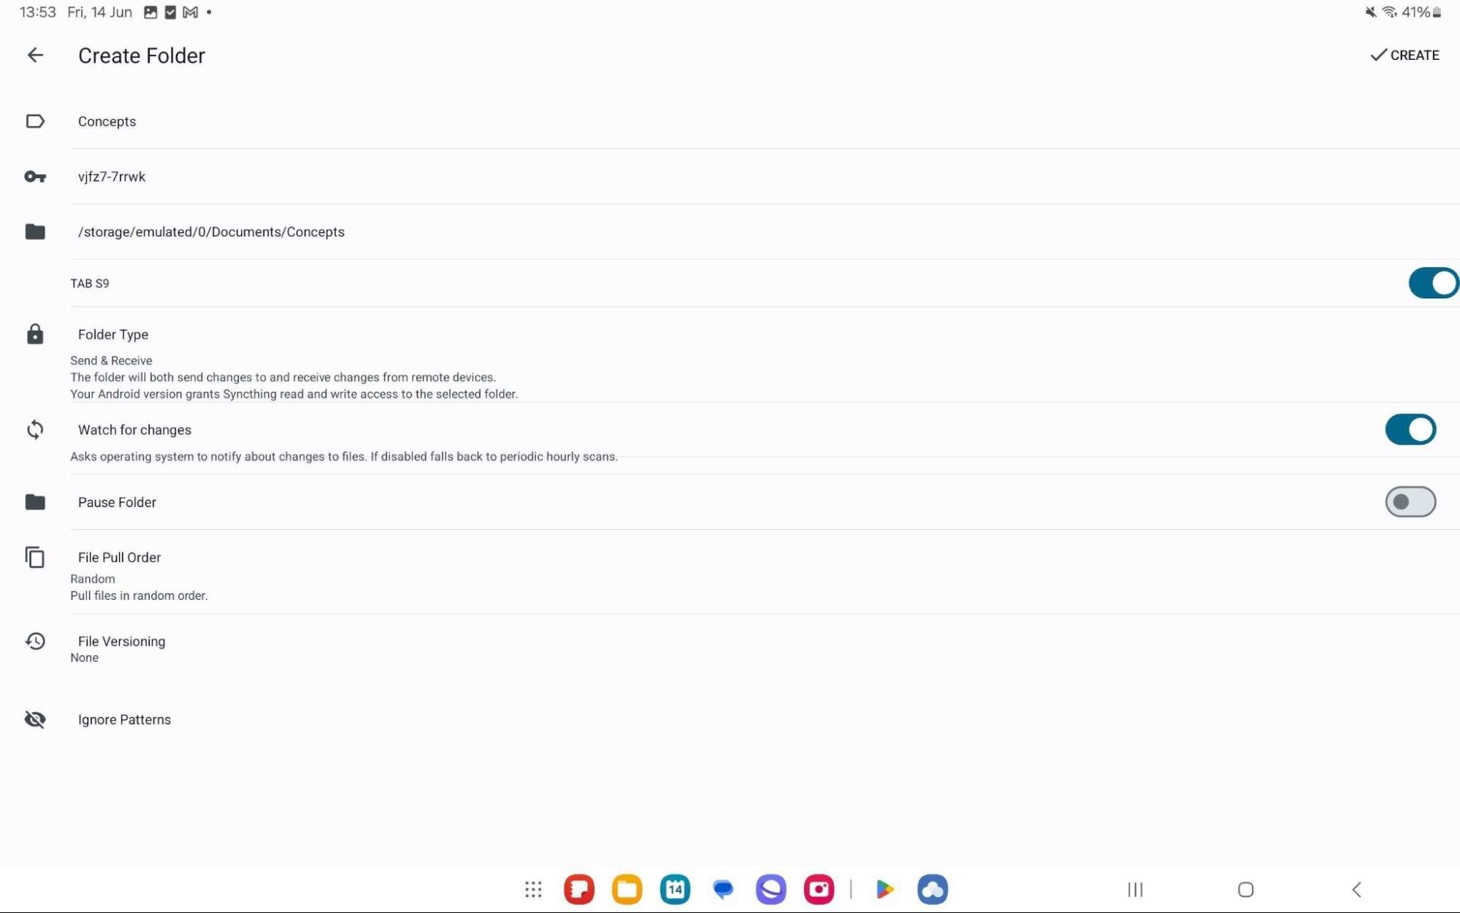Edit the Concepts folder label field
The image size is (1460, 913).
[765, 121]
